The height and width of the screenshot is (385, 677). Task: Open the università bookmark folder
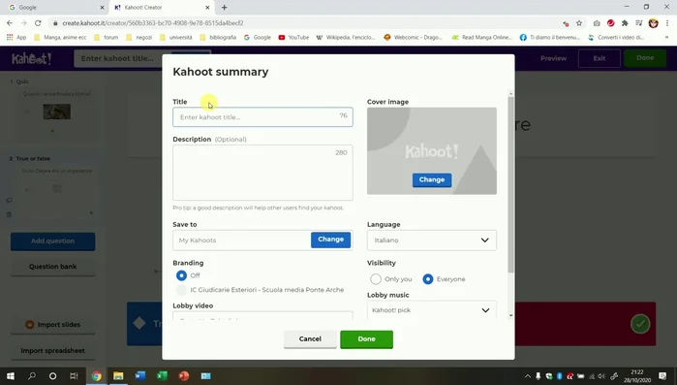(x=175, y=38)
